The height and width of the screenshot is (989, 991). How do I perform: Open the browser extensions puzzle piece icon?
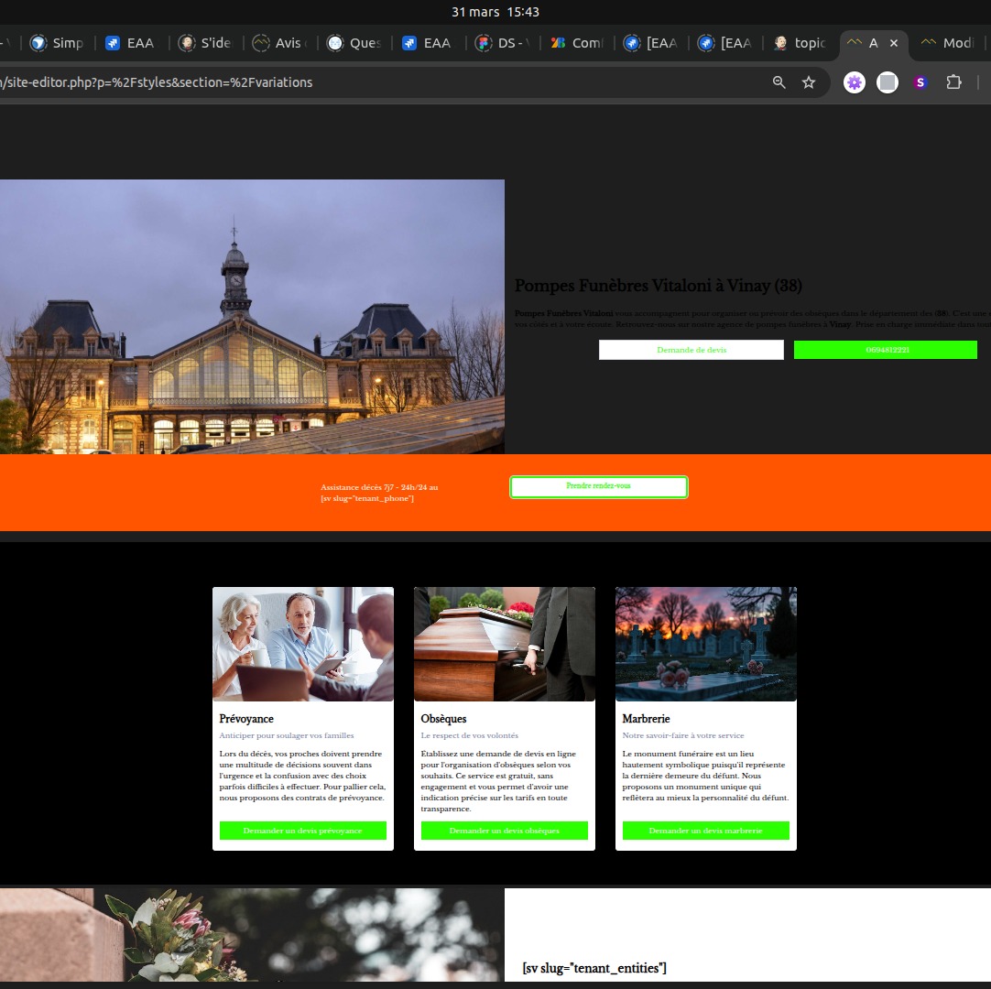pos(953,82)
